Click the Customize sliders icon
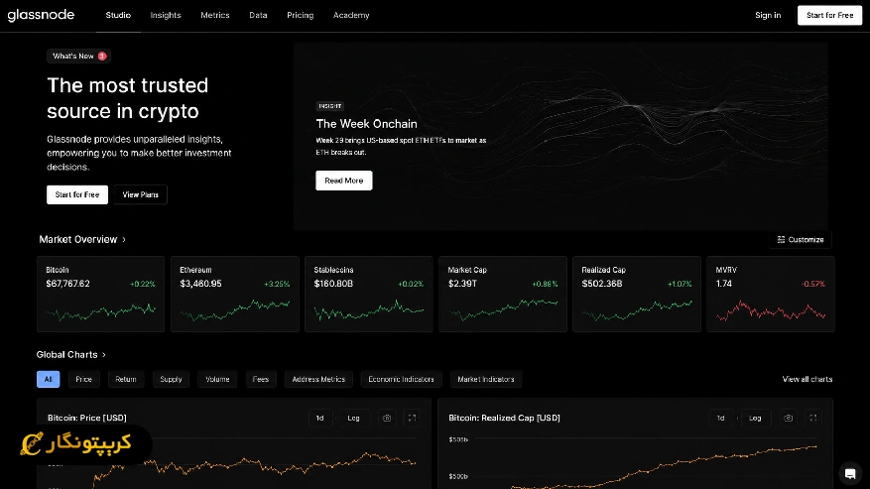 click(781, 240)
